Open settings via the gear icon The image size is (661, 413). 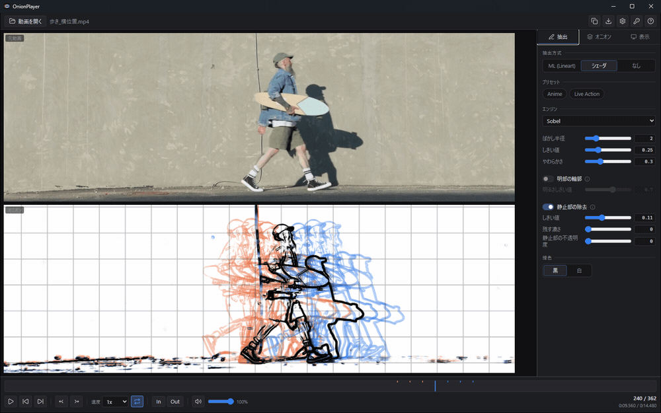(x=622, y=21)
